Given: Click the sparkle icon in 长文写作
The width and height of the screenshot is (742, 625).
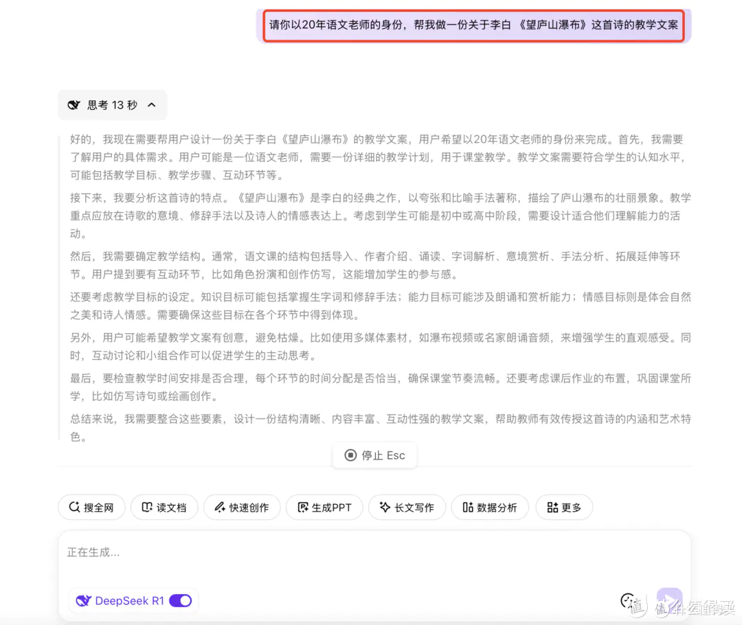Looking at the screenshot, I should (x=385, y=507).
